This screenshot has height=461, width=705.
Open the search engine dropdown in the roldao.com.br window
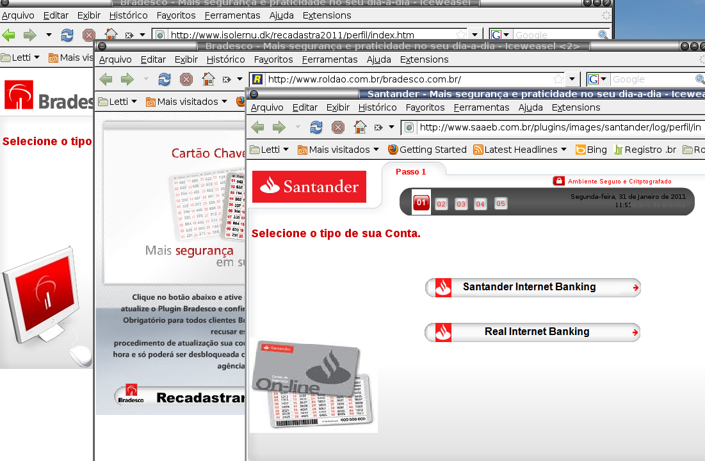click(603, 79)
